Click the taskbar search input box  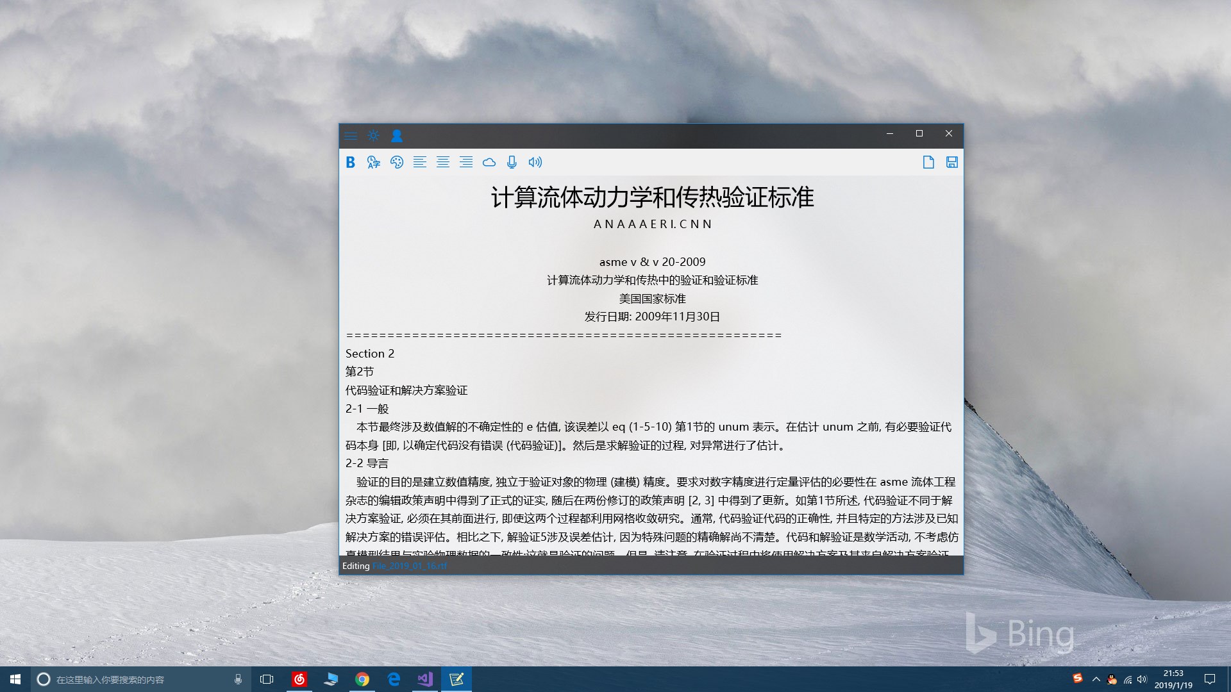tap(138, 679)
